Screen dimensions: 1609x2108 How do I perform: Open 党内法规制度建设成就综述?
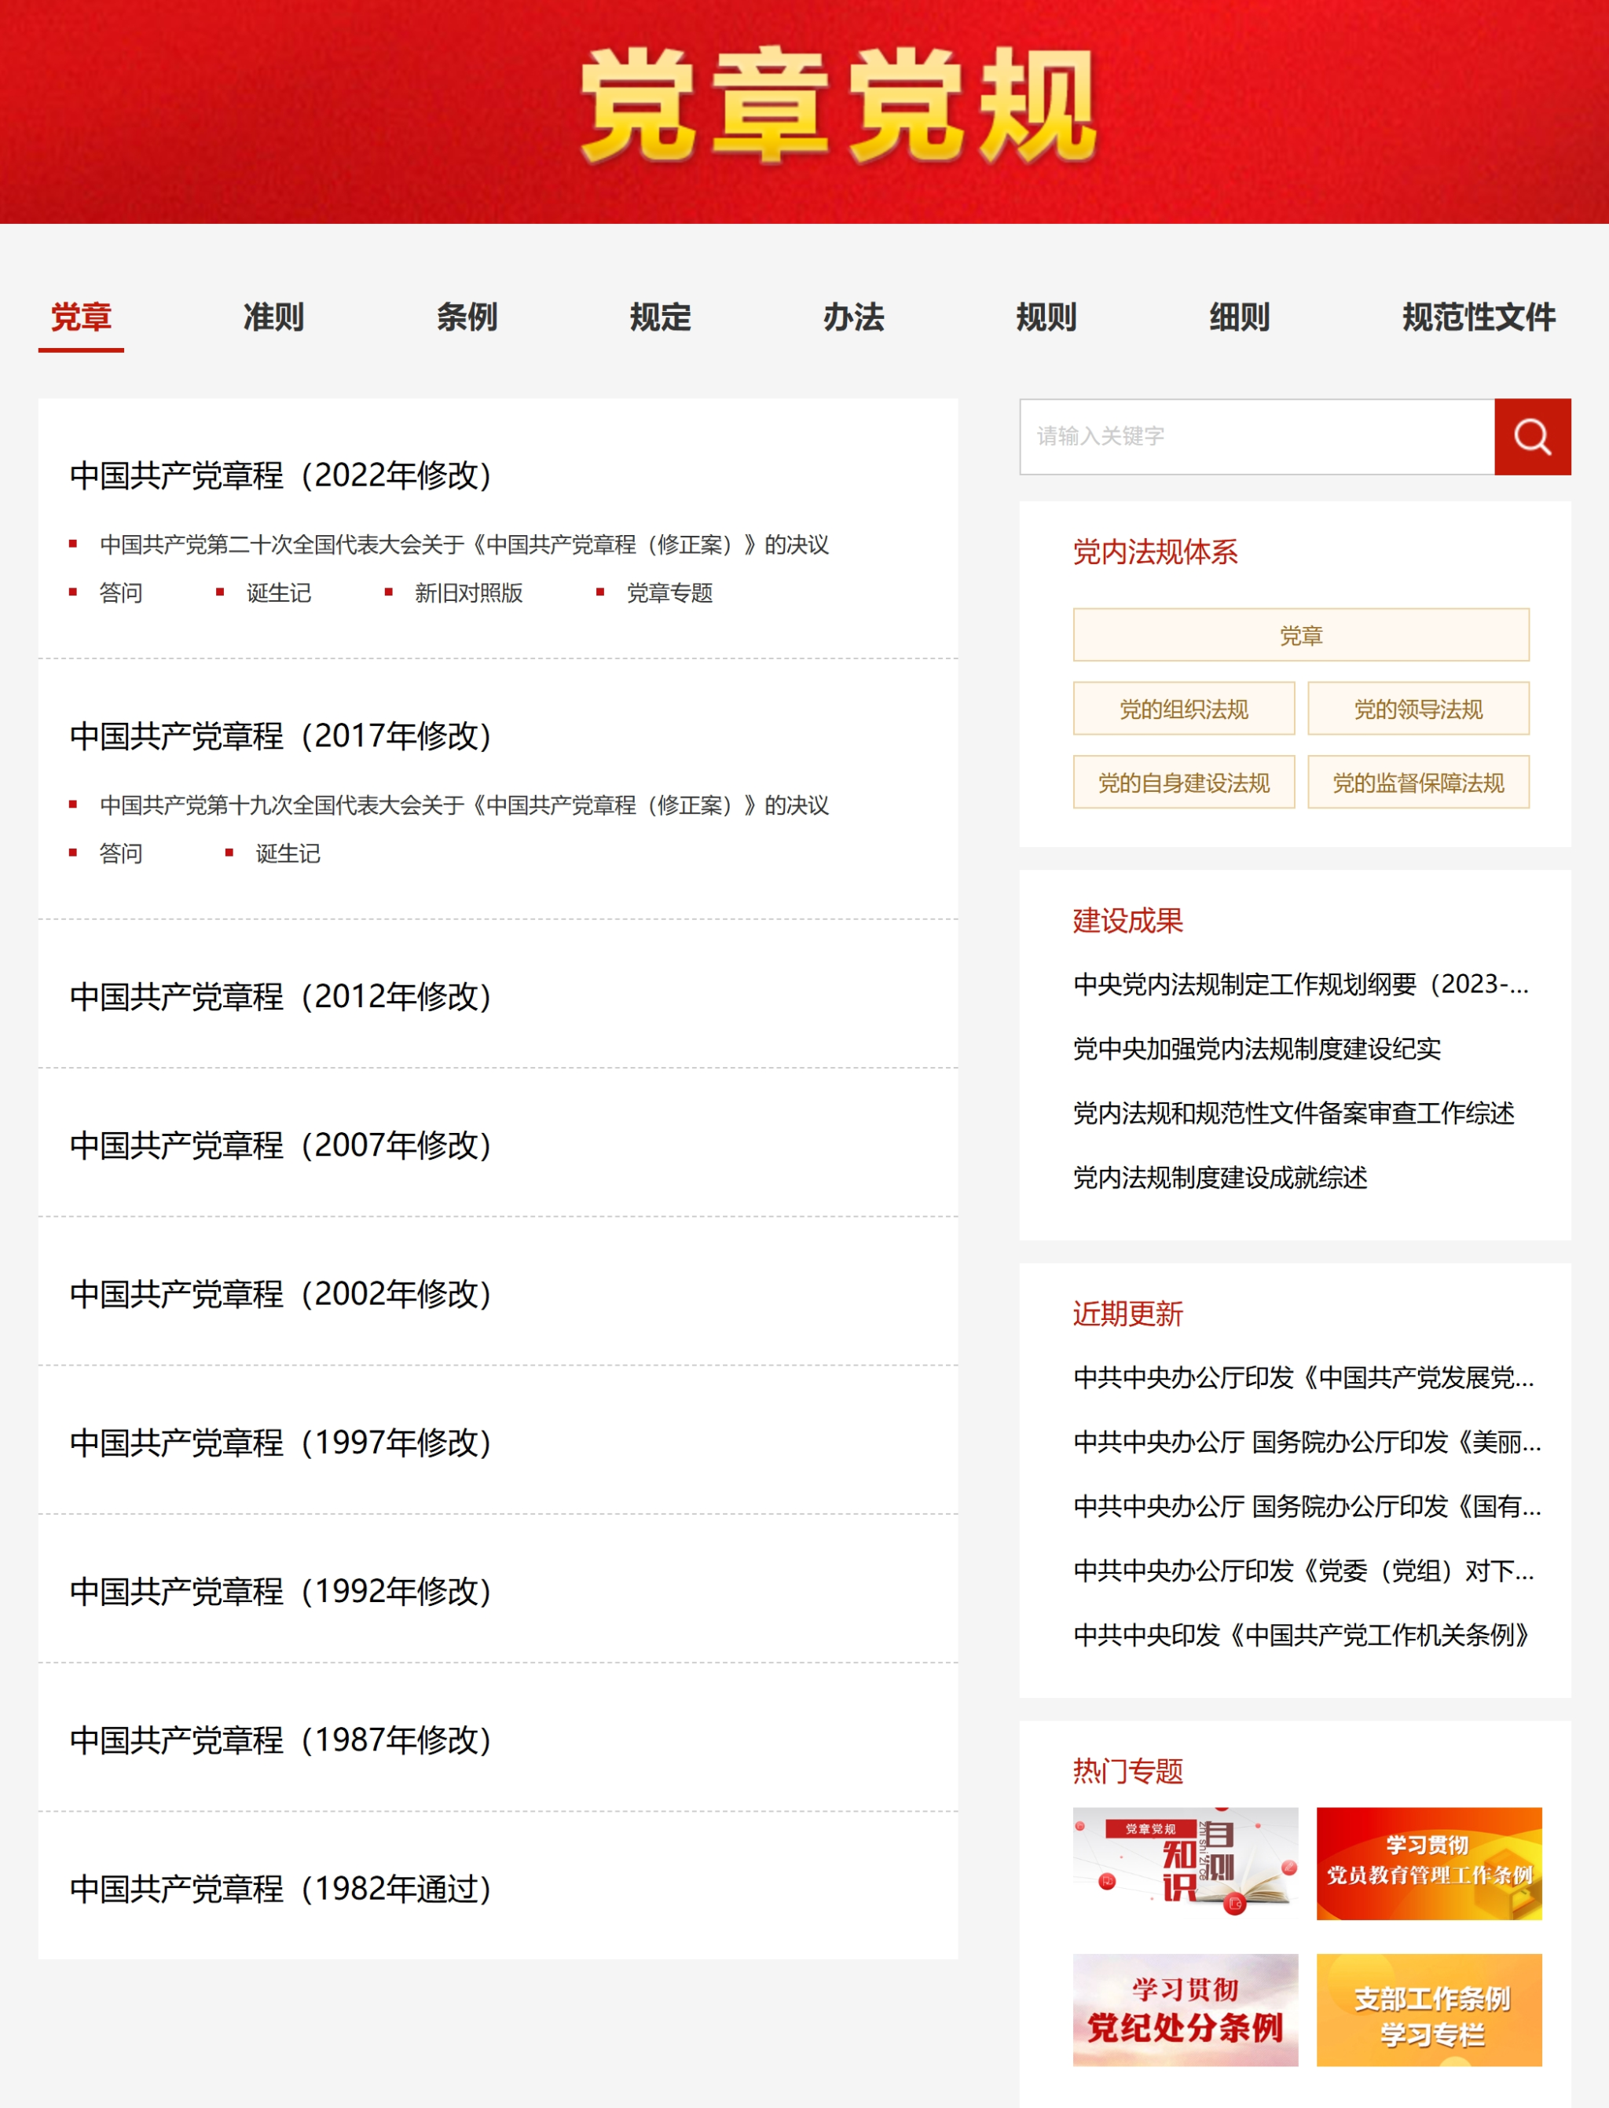click(1220, 1177)
